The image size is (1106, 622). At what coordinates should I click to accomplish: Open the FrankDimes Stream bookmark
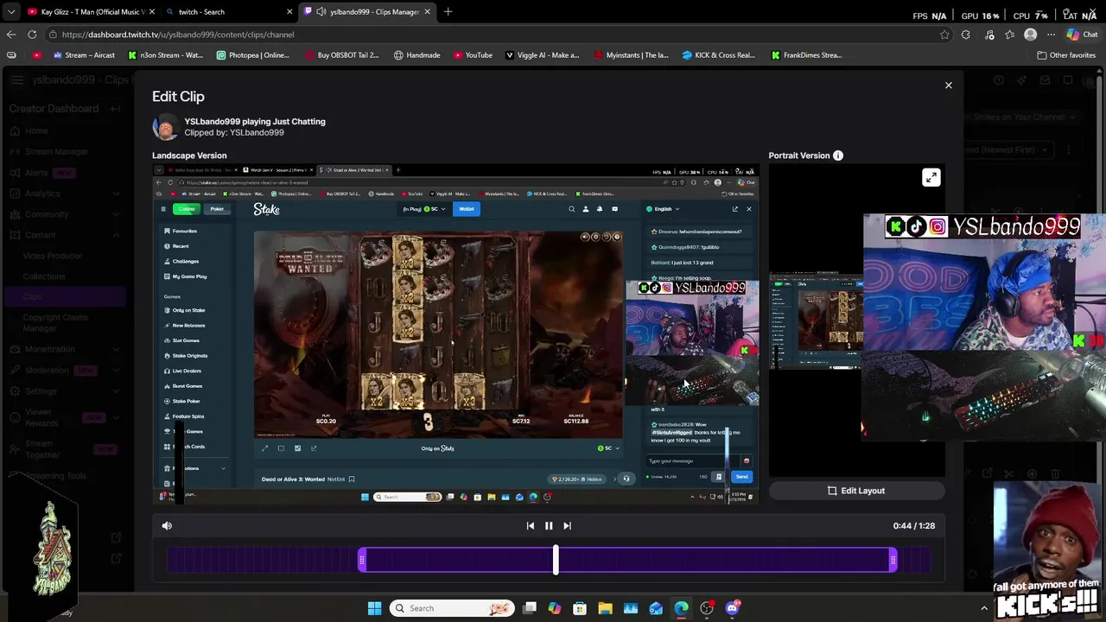pyautogui.click(x=806, y=55)
